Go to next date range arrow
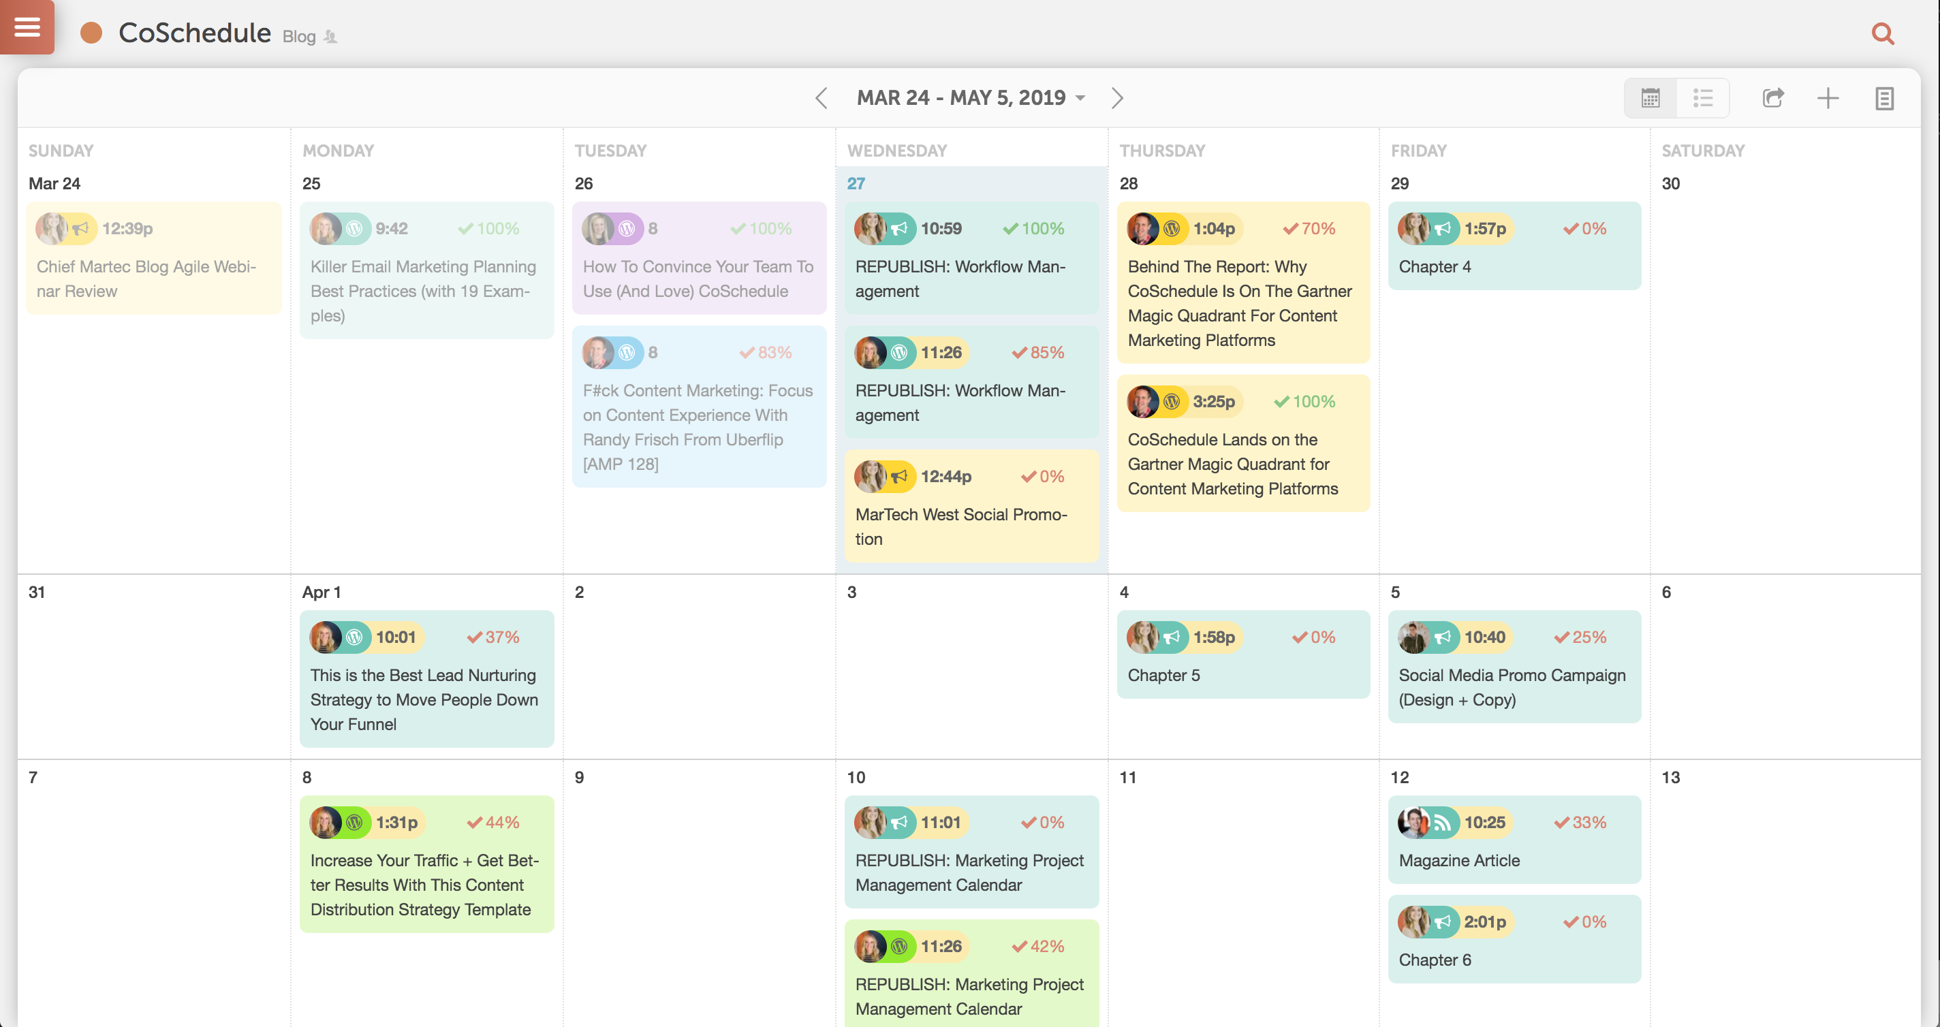Screen dimensions: 1940x1027 [x=1117, y=98]
